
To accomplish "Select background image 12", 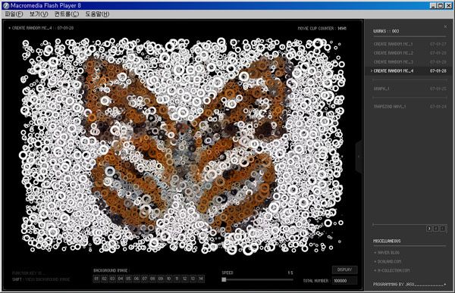I will pos(185,279).
